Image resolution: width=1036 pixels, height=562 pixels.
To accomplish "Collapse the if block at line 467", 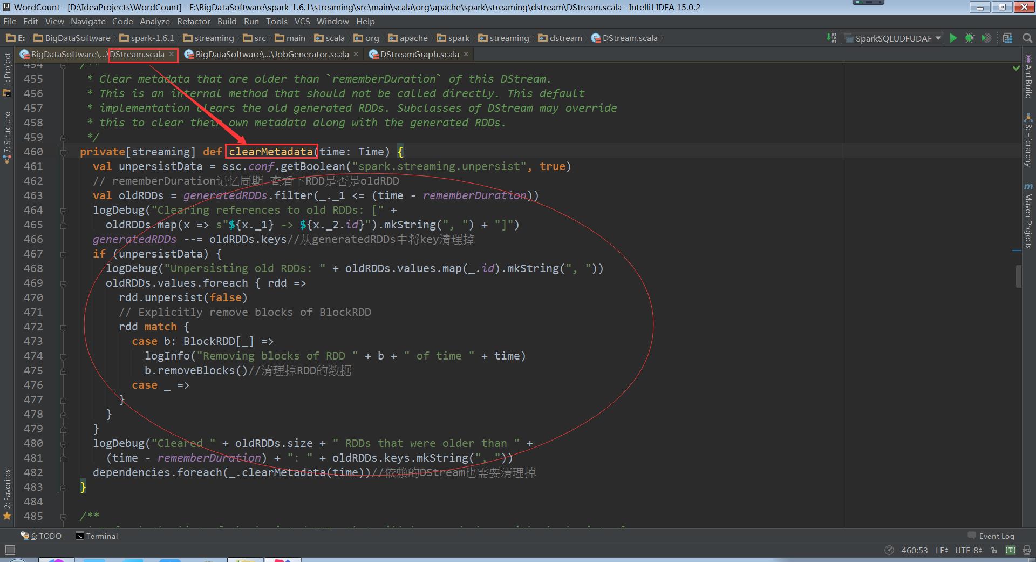I will coord(64,254).
